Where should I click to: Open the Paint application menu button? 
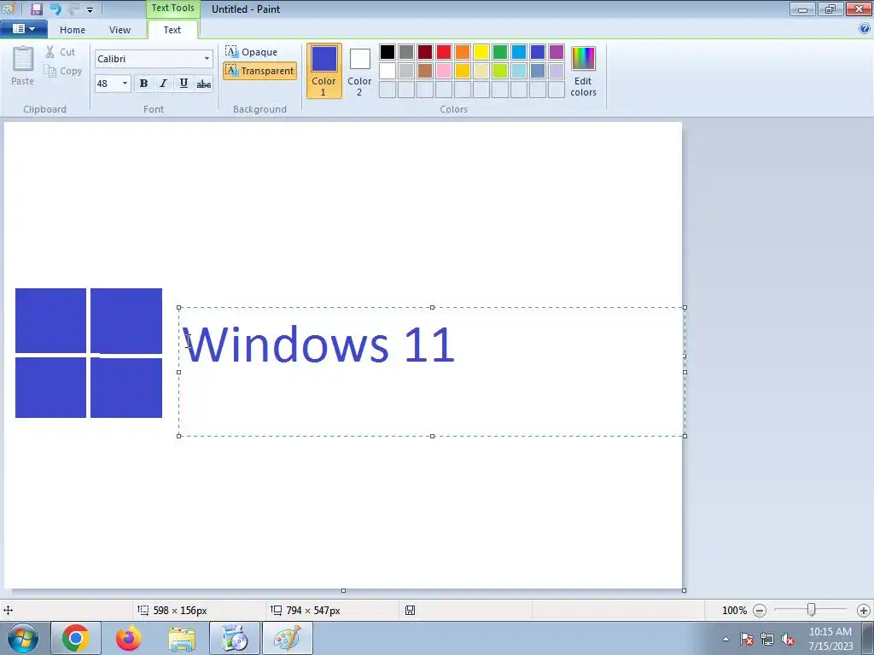[23, 29]
